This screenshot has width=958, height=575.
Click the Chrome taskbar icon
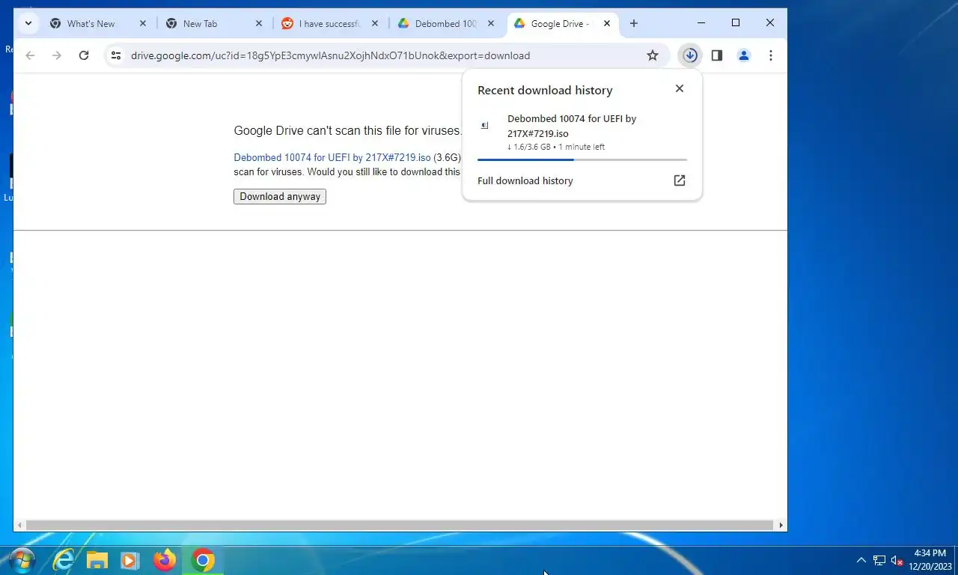[x=203, y=560]
